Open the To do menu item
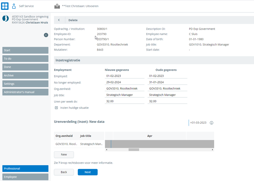Image resolution: width=254 pixels, height=181 pixels. pyautogui.click(x=25, y=59)
